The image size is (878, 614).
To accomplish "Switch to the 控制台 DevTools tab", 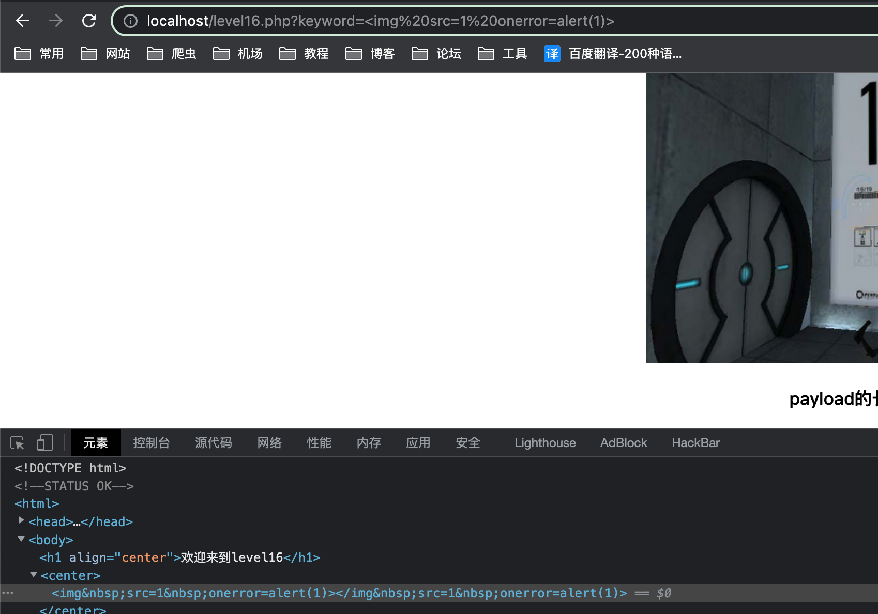I will [x=152, y=443].
